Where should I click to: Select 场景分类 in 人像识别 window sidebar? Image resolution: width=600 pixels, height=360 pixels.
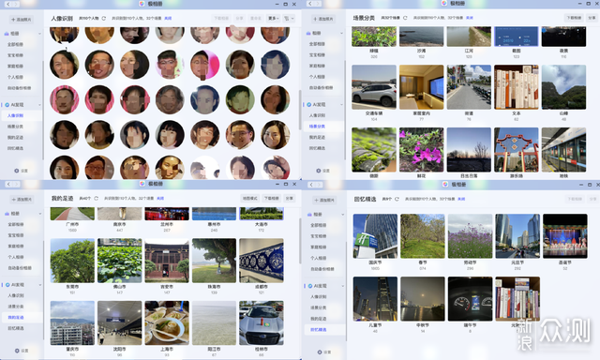tap(15, 127)
